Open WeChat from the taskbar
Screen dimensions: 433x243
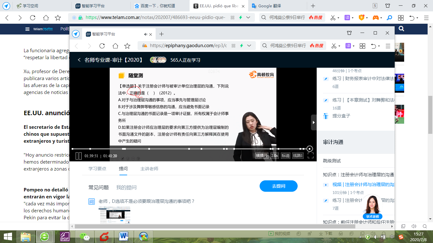tap(84, 236)
